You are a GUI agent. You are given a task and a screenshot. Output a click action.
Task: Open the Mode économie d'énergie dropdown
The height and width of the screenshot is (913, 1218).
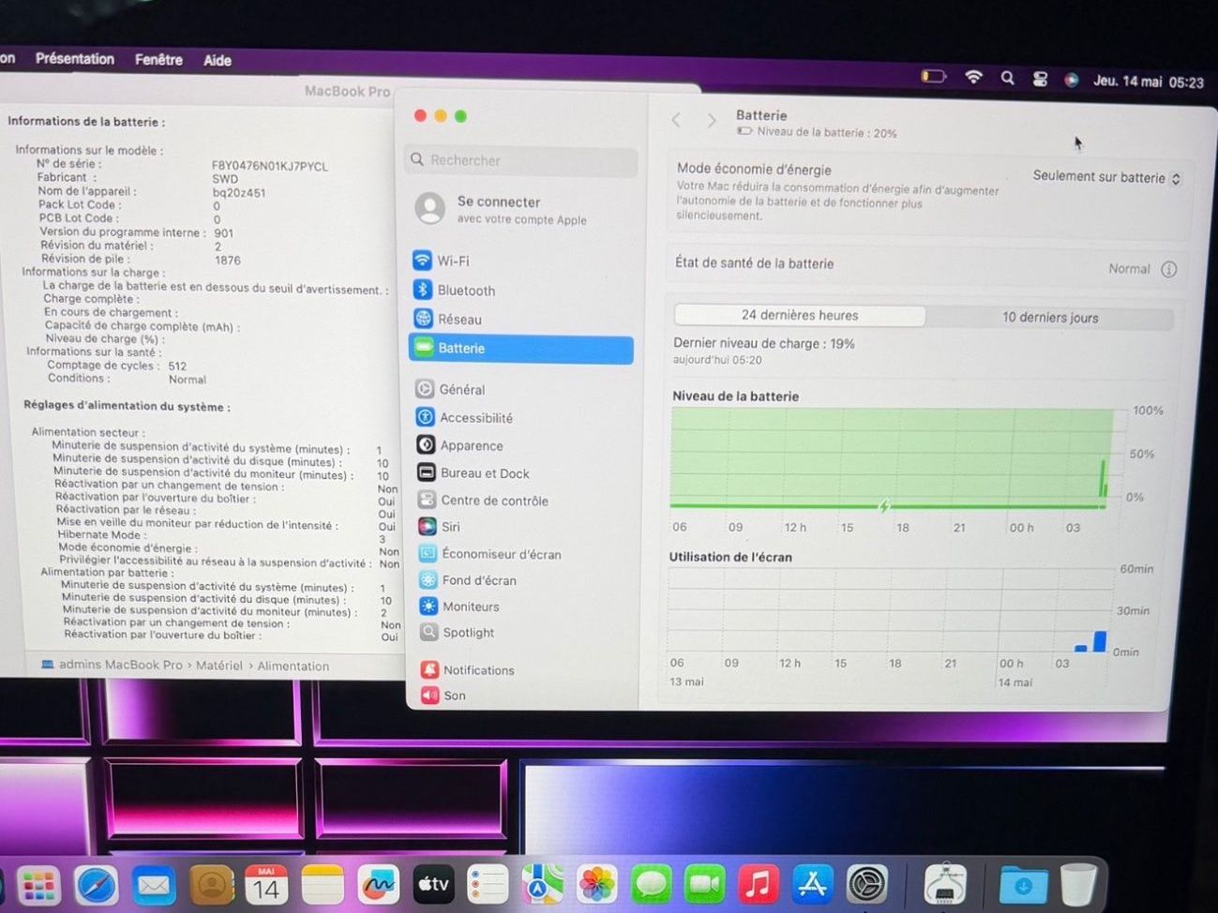tap(1106, 177)
